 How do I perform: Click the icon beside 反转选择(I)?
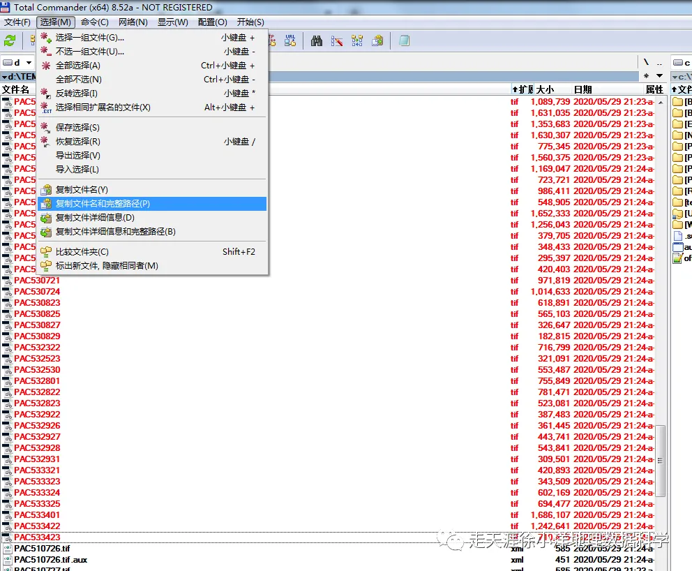click(x=46, y=93)
